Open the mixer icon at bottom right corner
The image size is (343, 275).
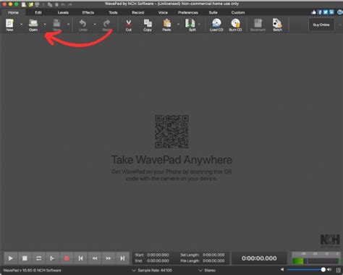click(339, 270)
